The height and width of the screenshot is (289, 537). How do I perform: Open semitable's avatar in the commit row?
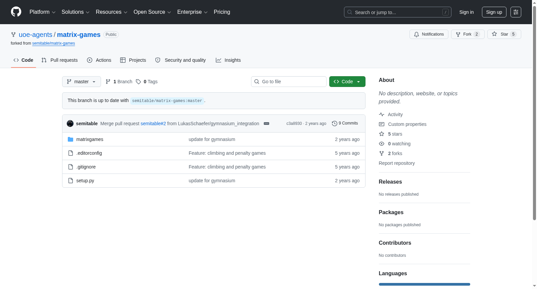pyautogui.click(x=70, y=124)
